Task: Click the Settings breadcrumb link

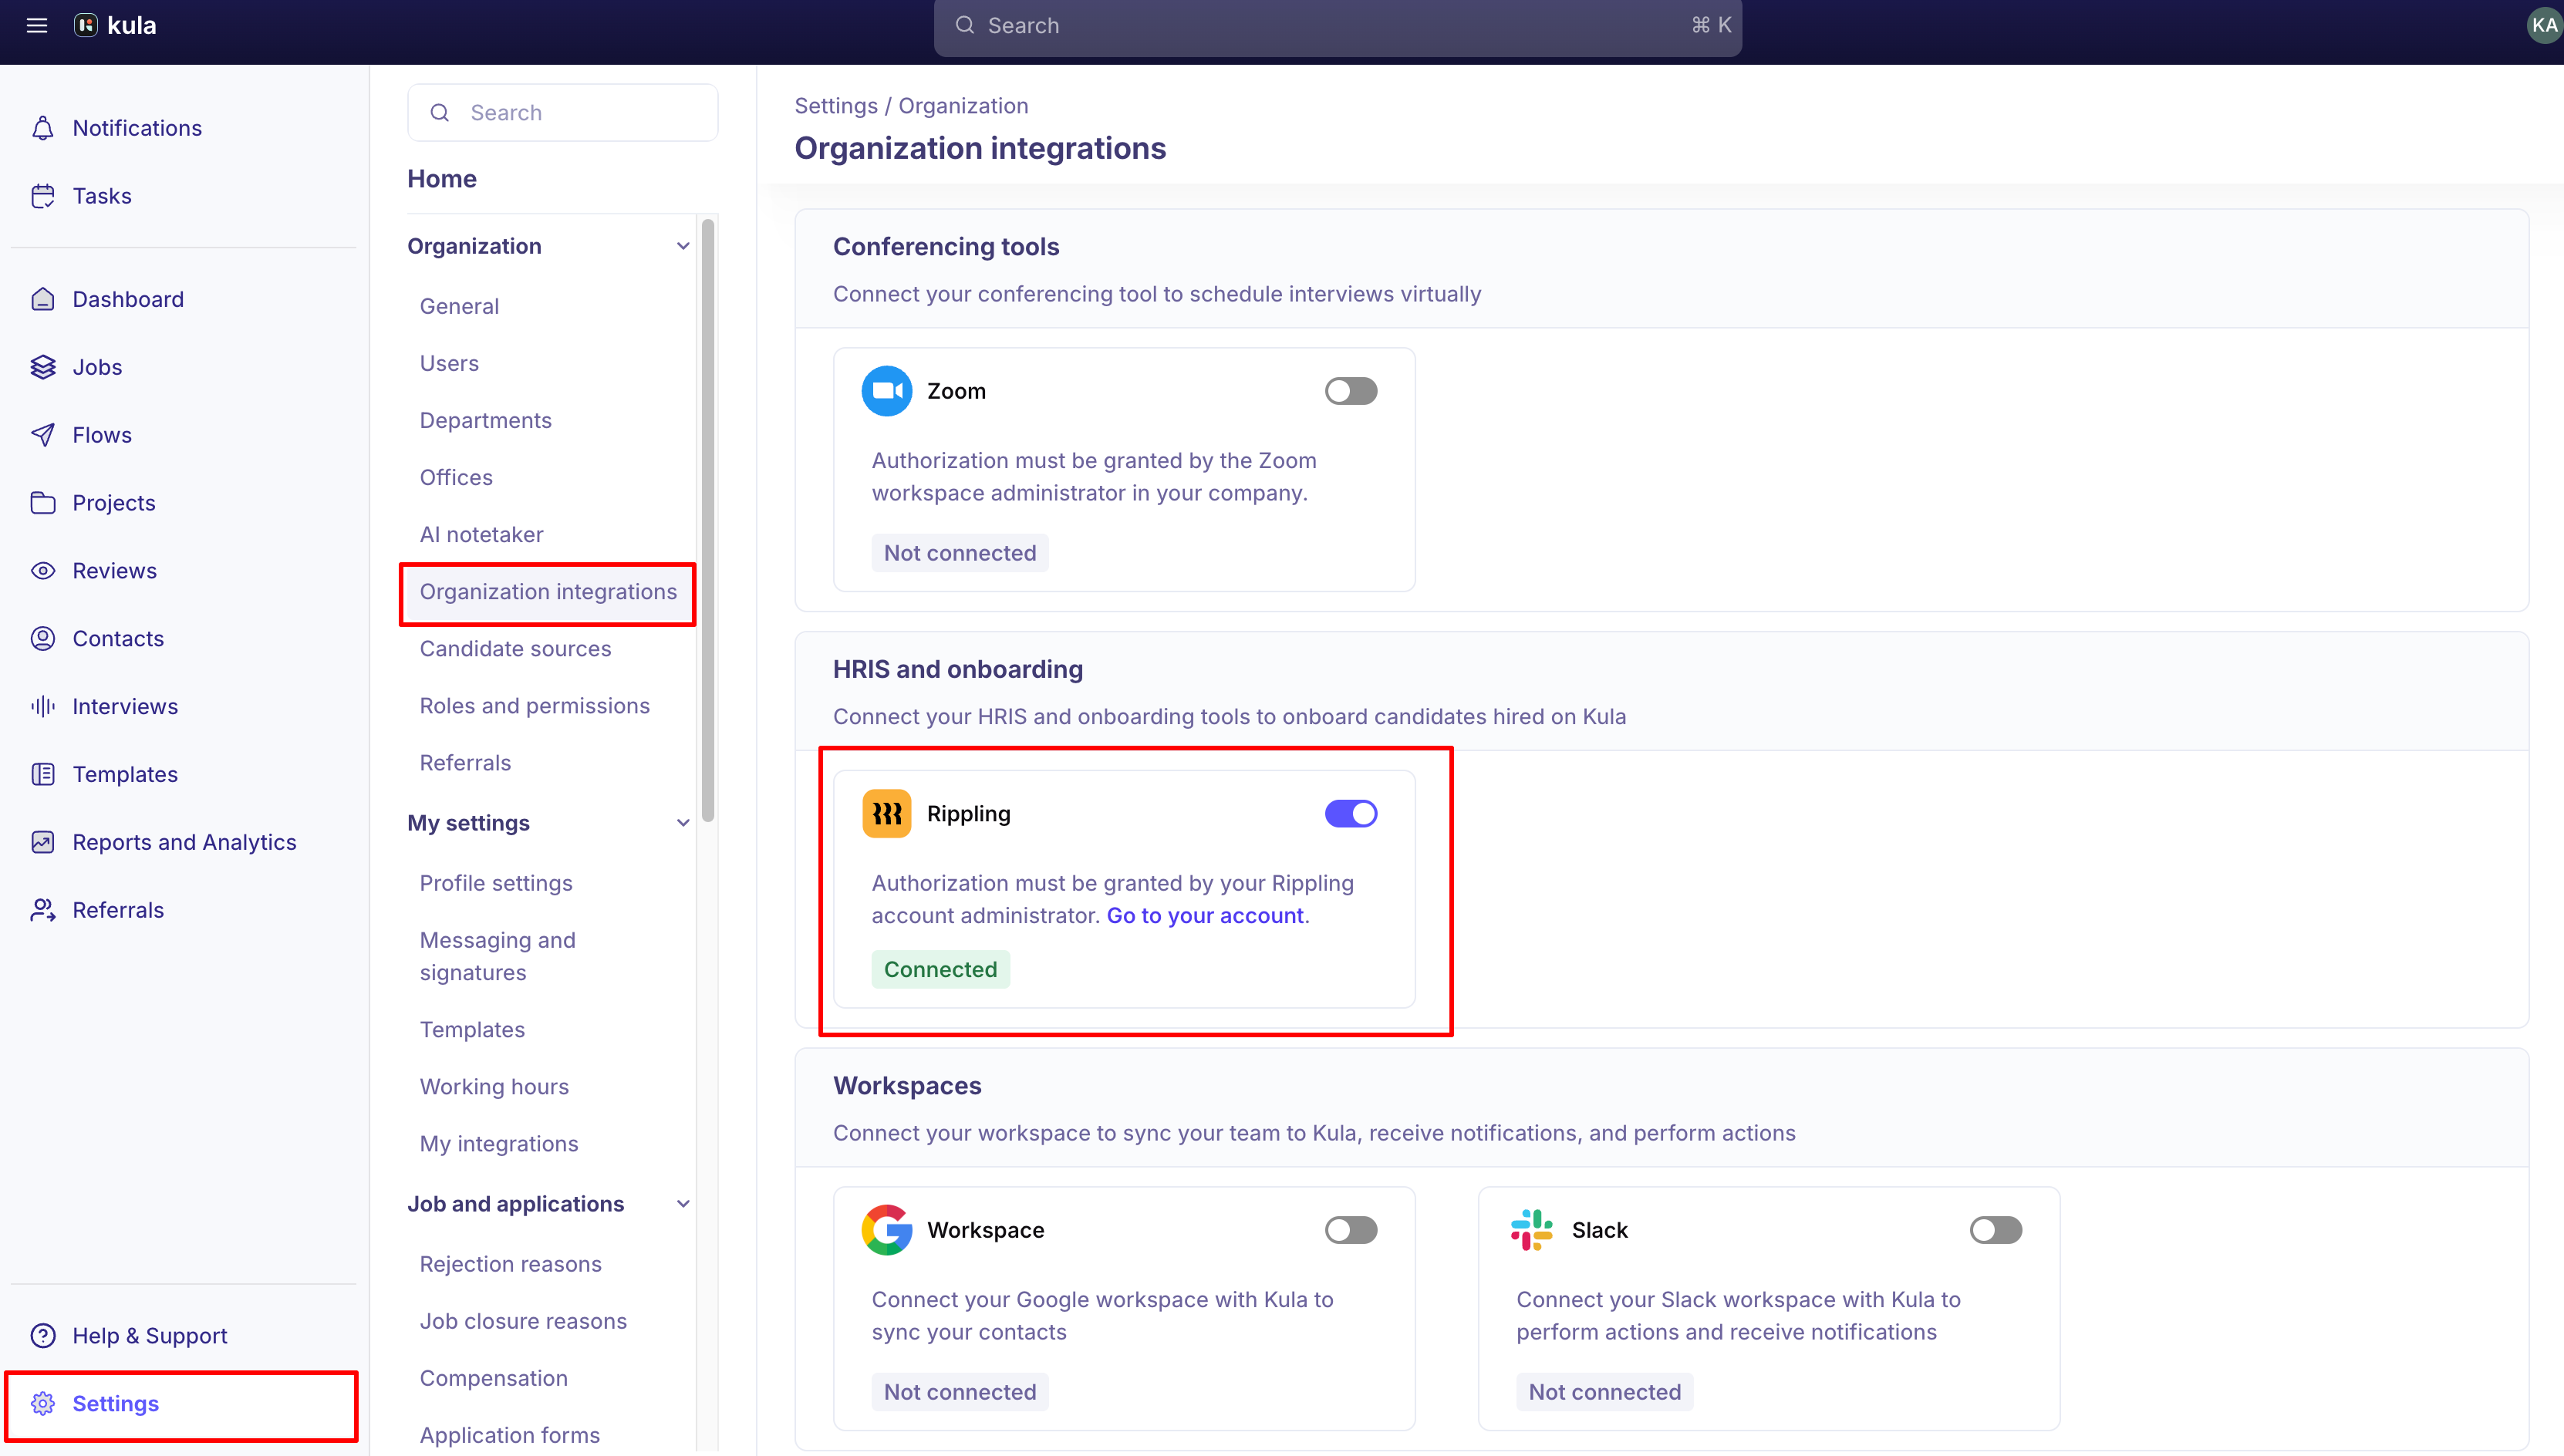Action: [835, 106]
